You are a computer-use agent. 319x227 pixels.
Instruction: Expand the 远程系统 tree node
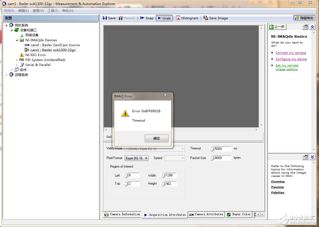tap(7, 75)
